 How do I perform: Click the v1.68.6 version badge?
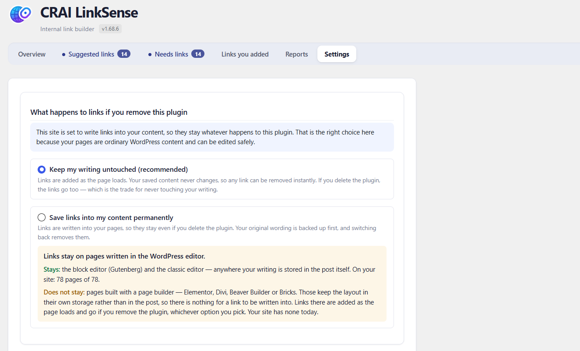coord(110,29)
